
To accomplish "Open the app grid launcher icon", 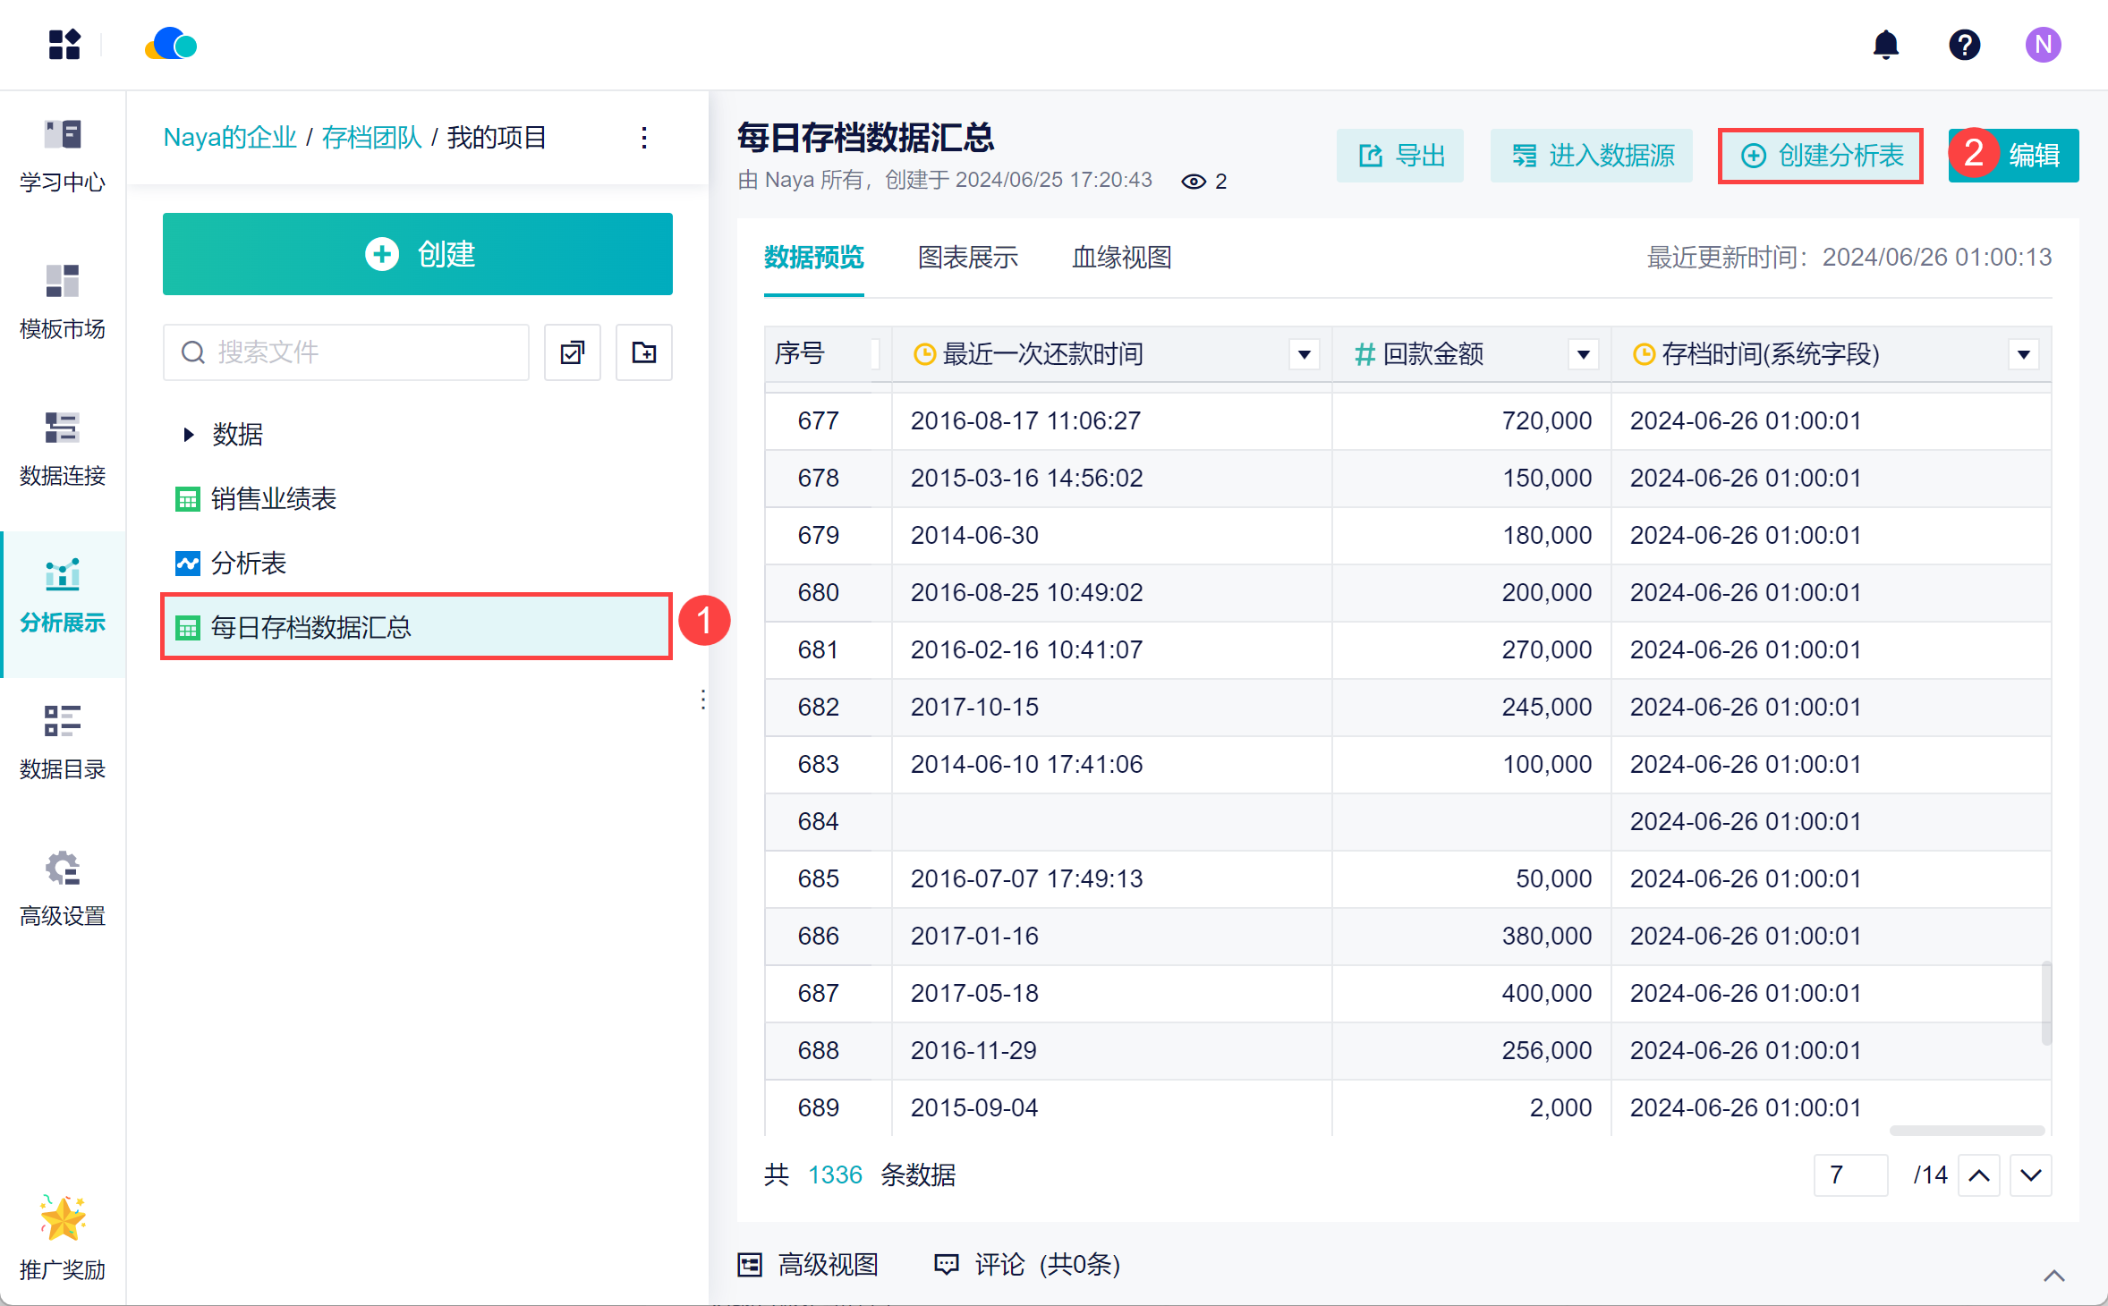I will [x=64, y=45].
